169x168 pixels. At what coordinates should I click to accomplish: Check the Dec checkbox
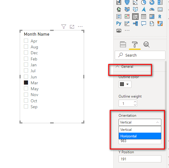[x=26, y=53]
